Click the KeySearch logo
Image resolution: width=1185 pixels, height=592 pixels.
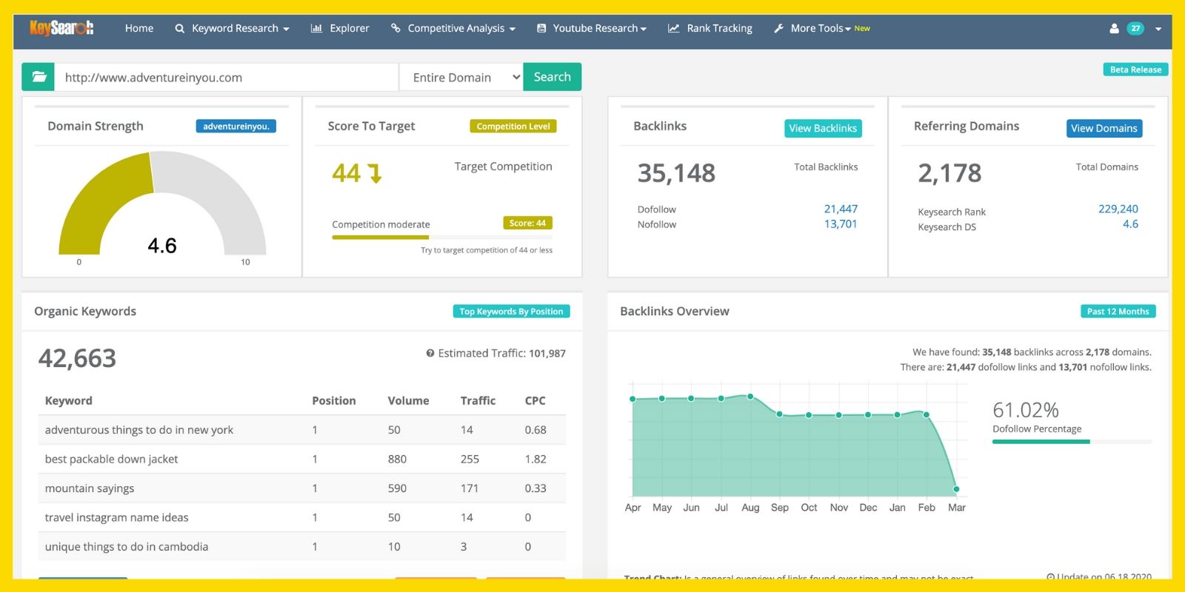[61, 28]
